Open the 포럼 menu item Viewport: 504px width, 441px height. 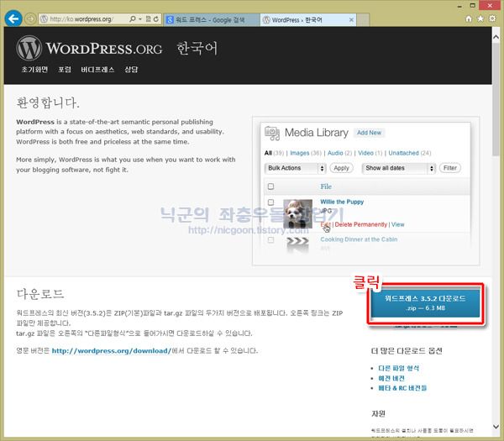pos(65,70)
